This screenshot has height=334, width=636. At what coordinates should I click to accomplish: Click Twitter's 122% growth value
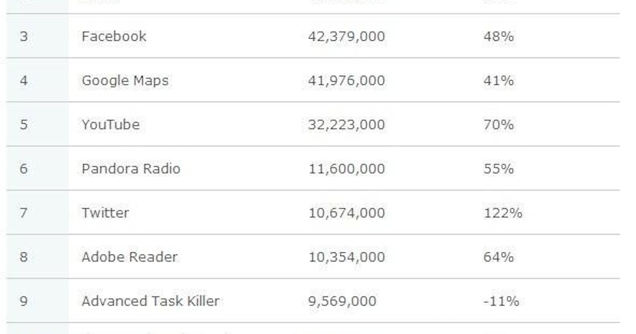pyautogui.click(x=502, y=213)
